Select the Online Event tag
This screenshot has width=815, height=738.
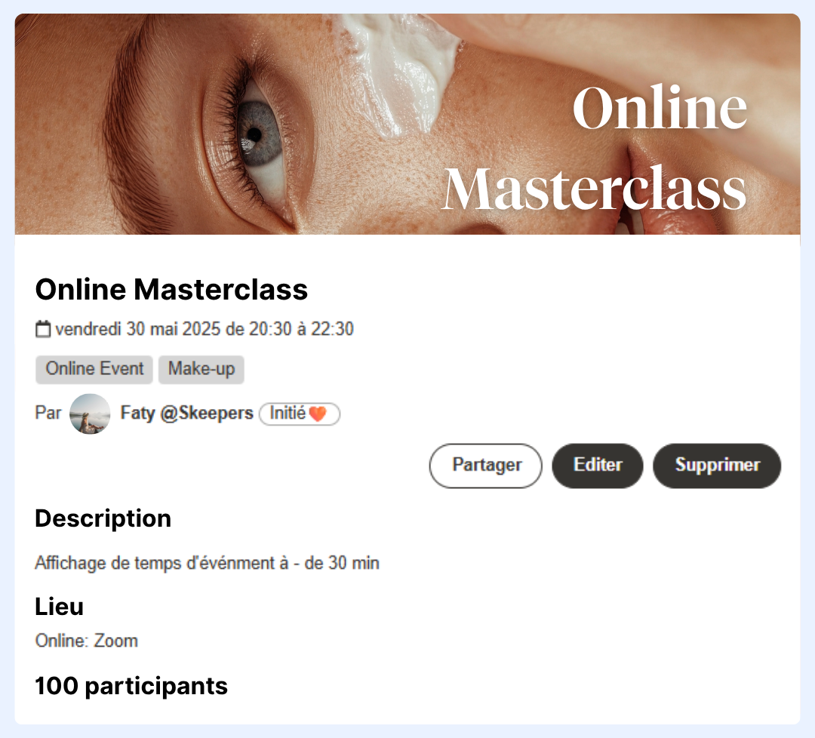(x=94, y=370)
